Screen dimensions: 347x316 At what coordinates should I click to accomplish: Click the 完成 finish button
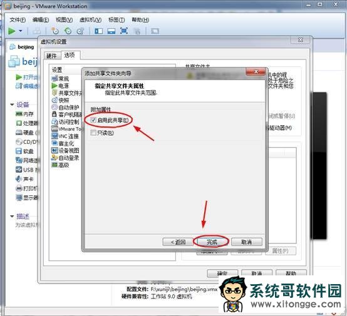coord(212,242)
